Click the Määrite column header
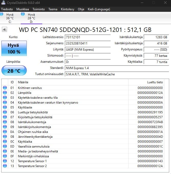Image resolution: width=171 pixels, height=174 pixels. coord(72,82)
